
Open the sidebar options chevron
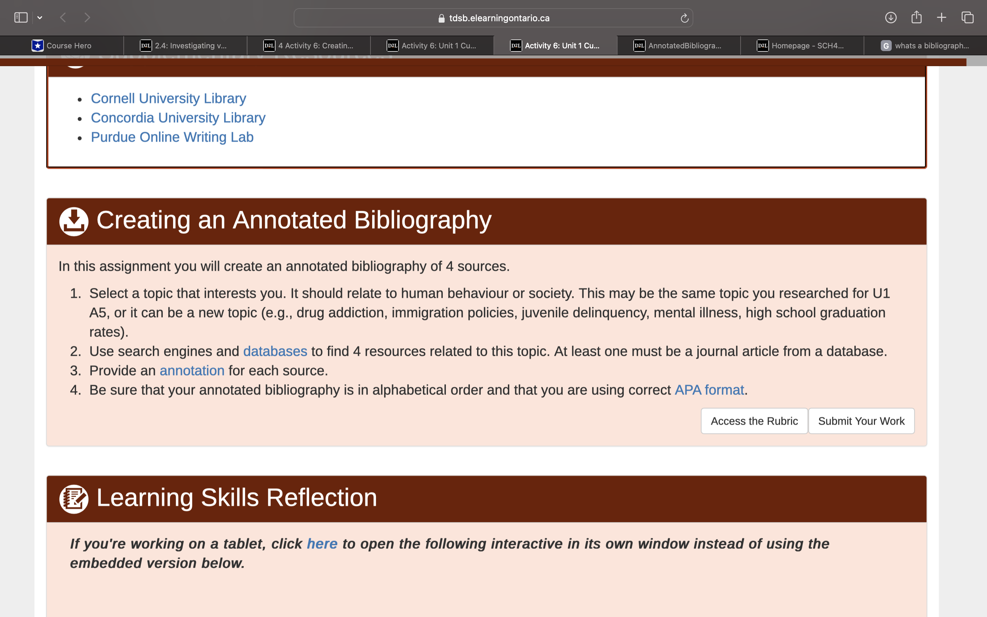(40, 17)
